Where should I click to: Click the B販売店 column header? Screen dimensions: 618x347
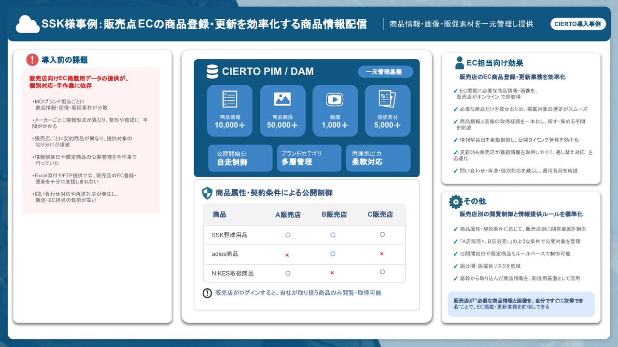pos(334,215)
